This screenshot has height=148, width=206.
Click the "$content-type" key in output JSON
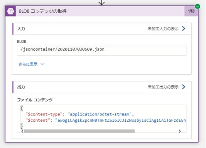[44, 114]
